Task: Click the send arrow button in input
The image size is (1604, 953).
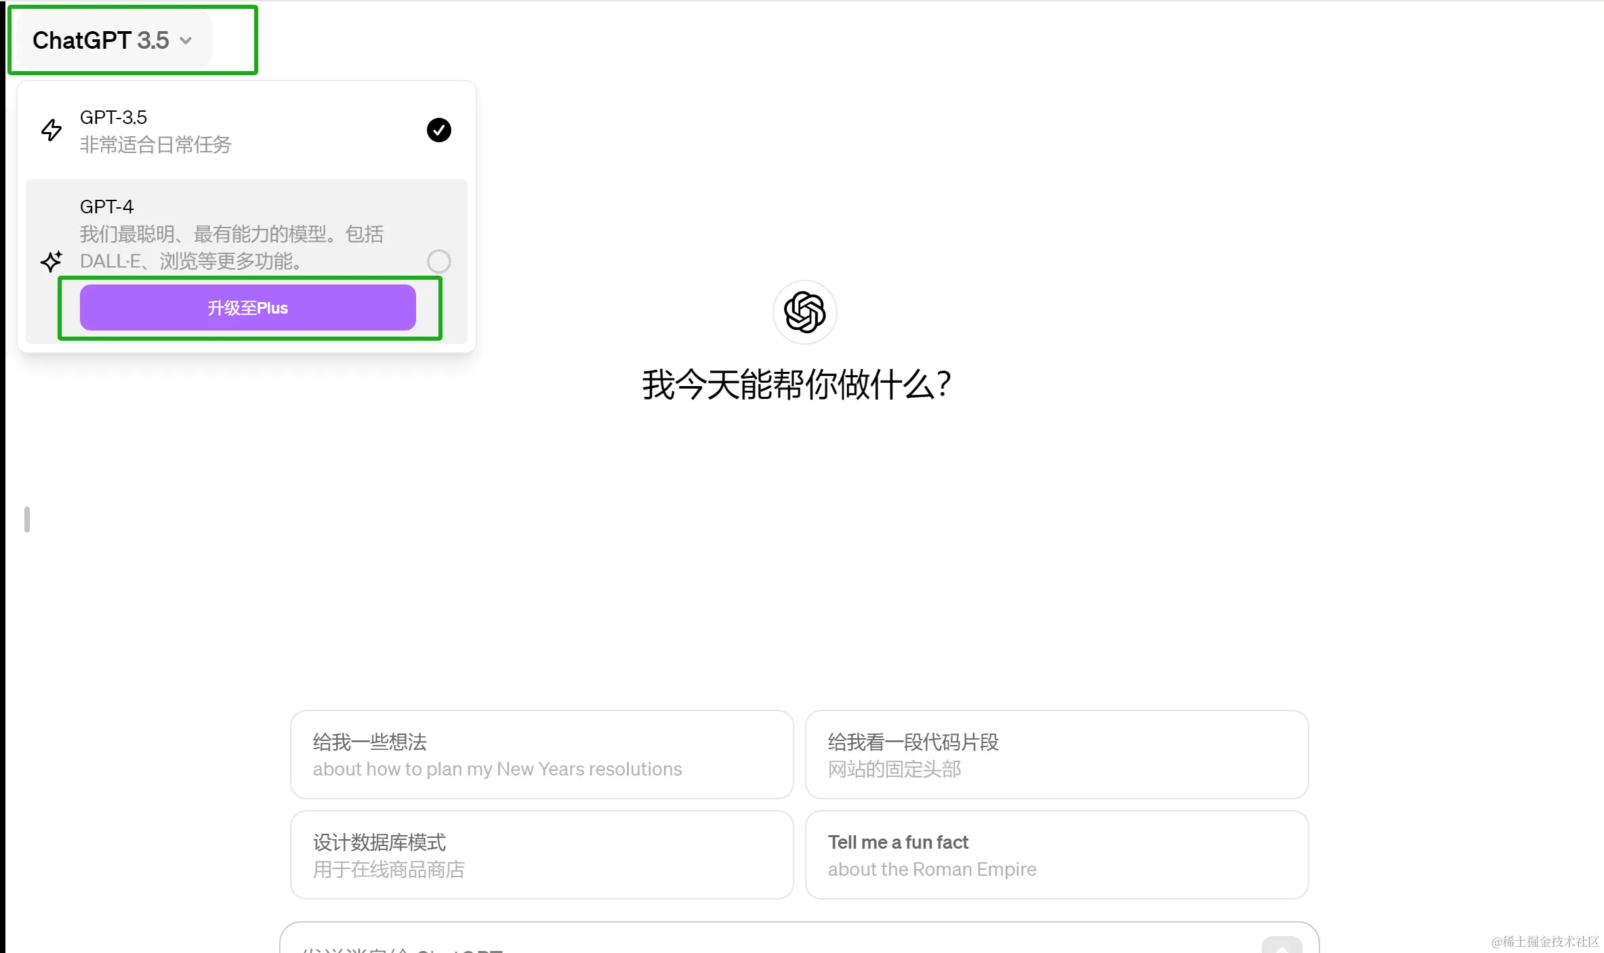Action: point(1281,946)
